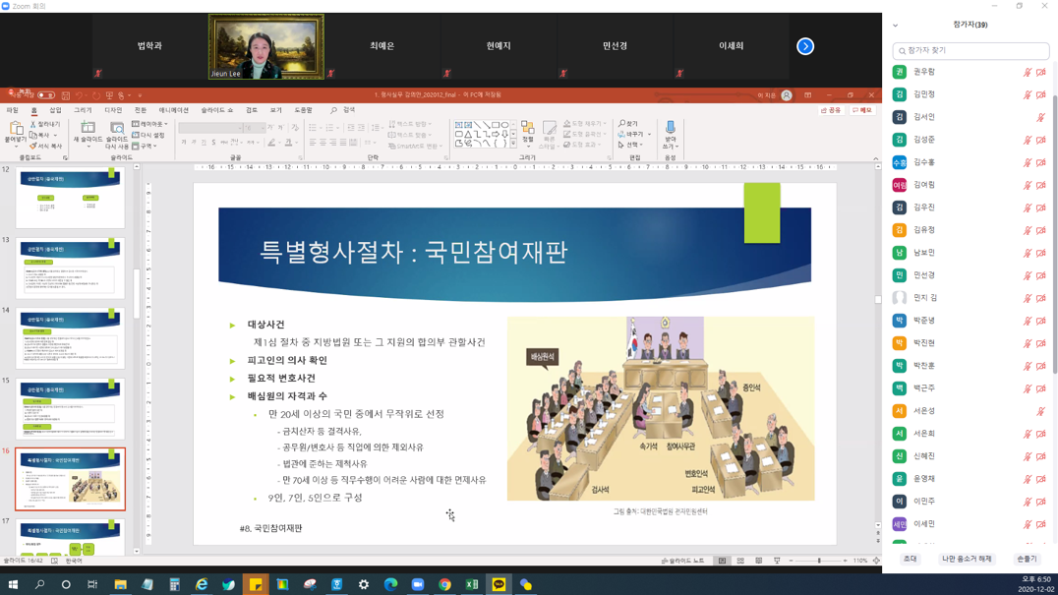Screen dimensions: 1058x595
Task: Open the font name combo box
Action: point(210,128)
